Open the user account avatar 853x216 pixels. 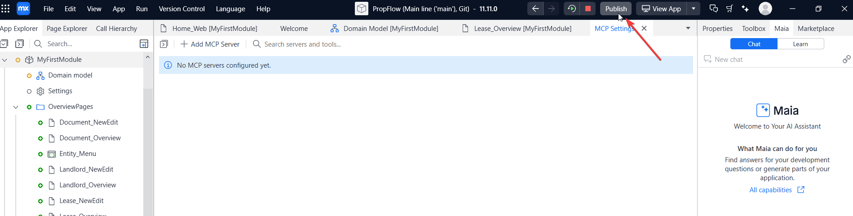[765, 9]
